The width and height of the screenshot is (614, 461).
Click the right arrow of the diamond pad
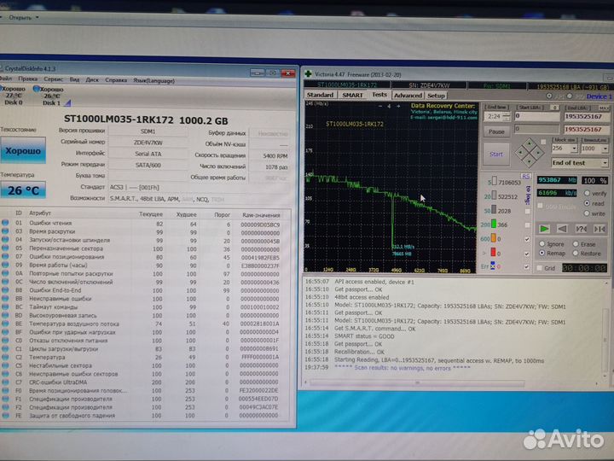click(538, 153)
